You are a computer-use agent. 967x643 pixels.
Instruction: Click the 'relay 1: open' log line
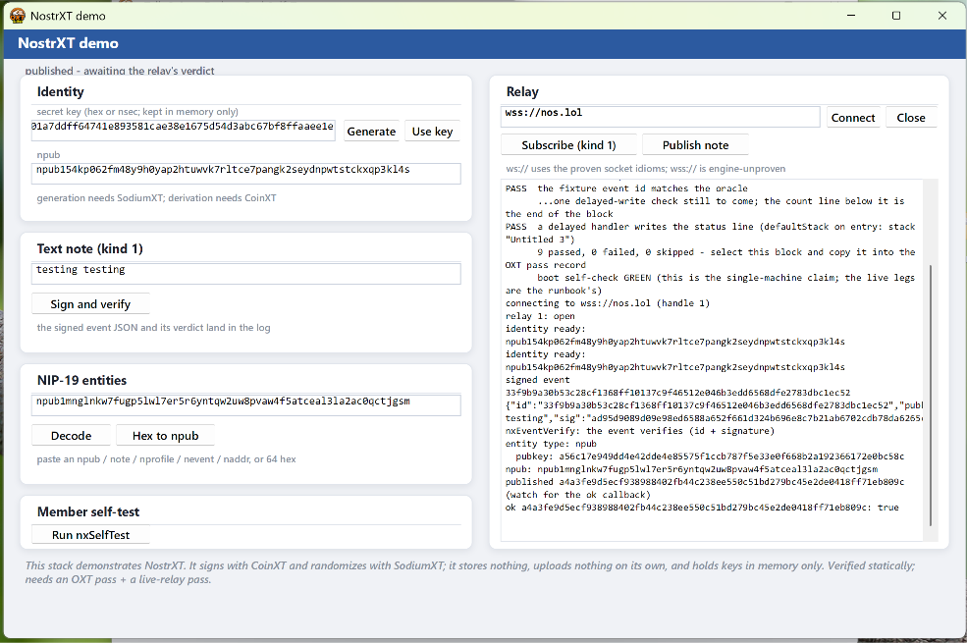click(540, 316)
